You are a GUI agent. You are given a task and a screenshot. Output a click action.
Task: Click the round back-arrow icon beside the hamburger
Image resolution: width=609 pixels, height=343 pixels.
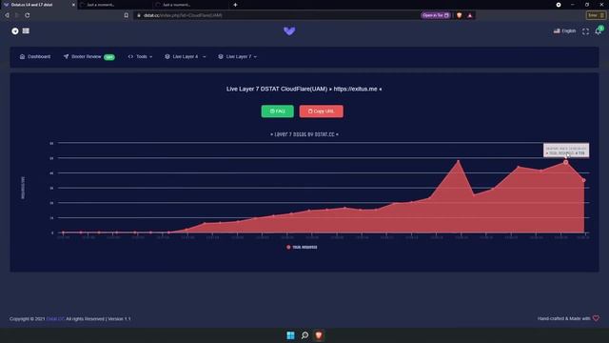[15, 31]
